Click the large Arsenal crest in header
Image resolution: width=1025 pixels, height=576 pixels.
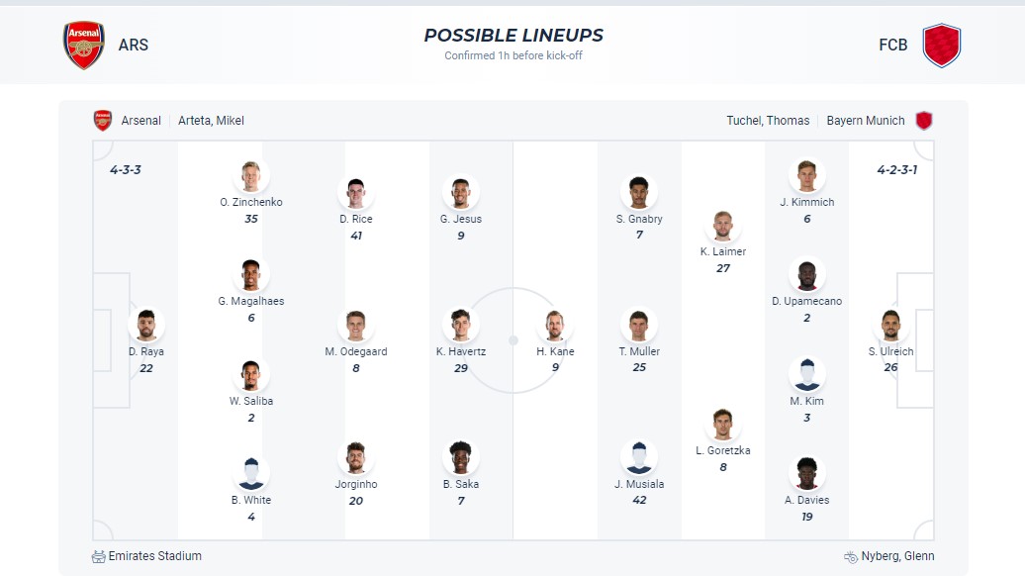pyautogui.click(x=84, y=45)
